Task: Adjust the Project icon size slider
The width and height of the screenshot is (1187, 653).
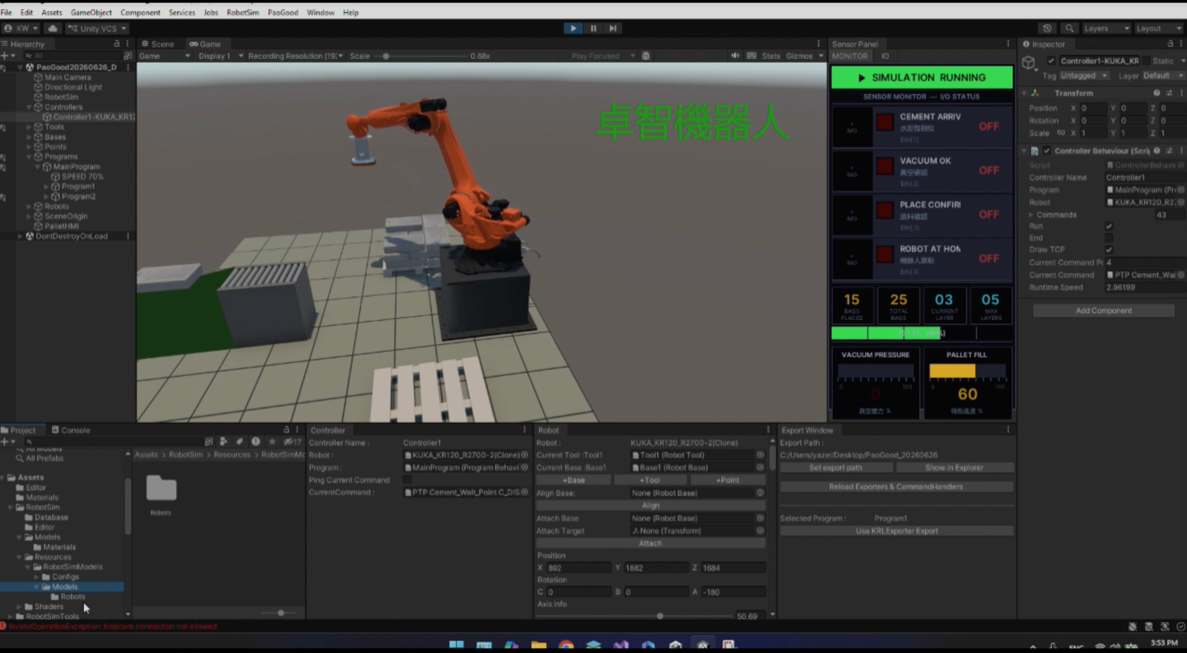Action: coord(281,612)
